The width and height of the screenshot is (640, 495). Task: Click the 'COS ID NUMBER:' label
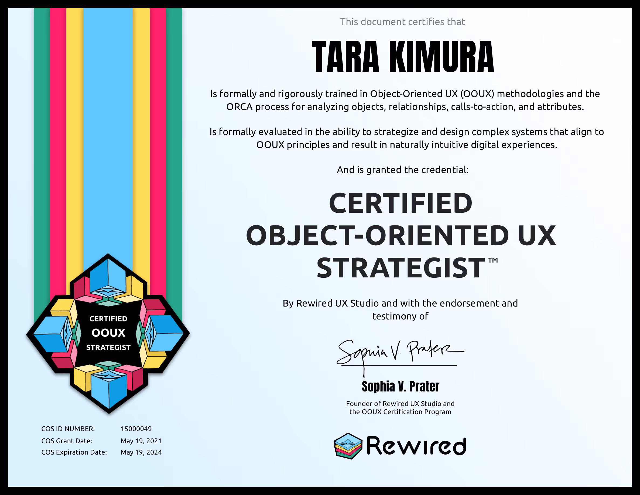(x=68, y=429)
